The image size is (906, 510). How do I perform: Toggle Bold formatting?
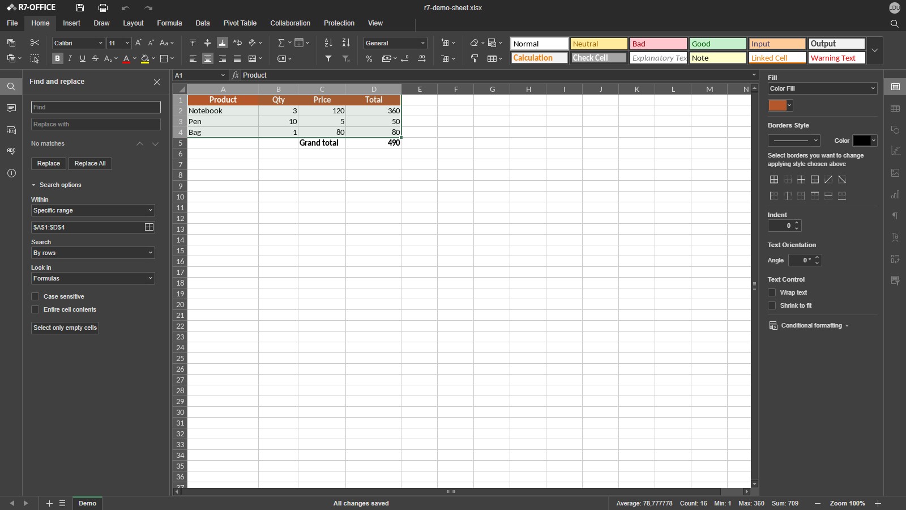coord(57,58)
